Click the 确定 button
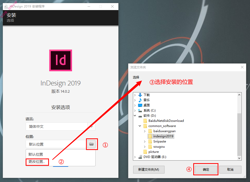Viewport: 250px width, 182px height. pos(206,169)
